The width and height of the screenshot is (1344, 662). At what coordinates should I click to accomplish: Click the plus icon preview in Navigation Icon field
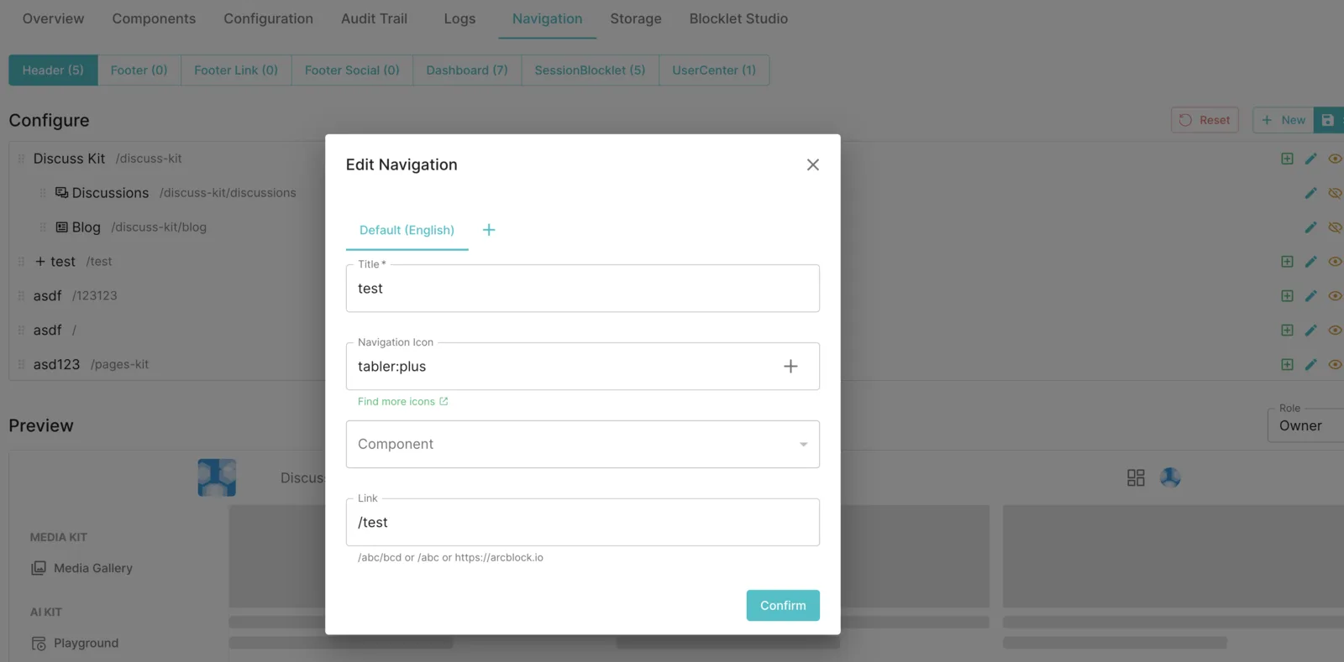(790, 366)
